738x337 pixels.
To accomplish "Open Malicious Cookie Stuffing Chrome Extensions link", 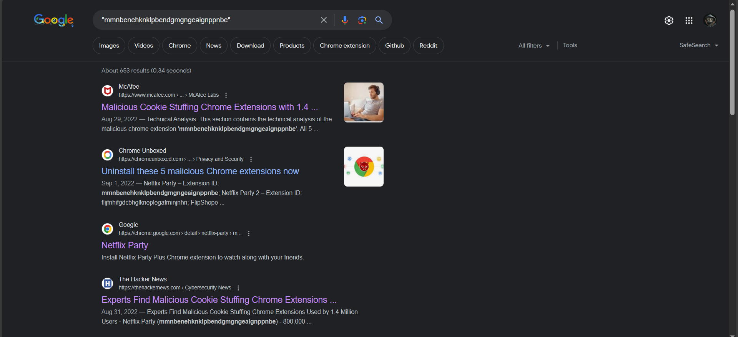I will [x=209, y=107].
